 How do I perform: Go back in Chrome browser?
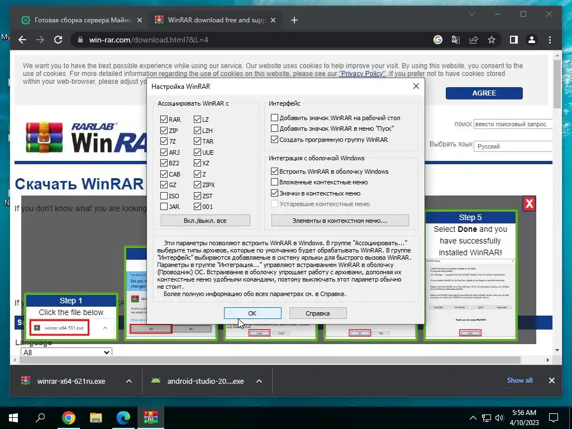pyautogui.click(x=22, y=40)
